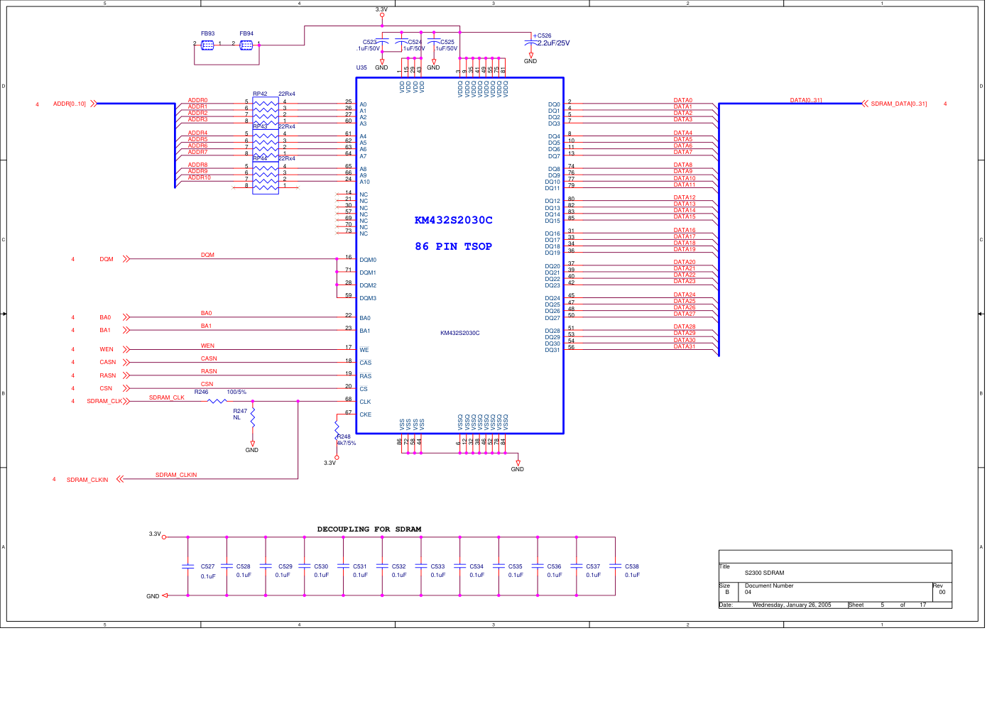This screenshot has width=997, height=704.
Task: Select the RP42 resistor pack symbol
Action: point(266,112)
